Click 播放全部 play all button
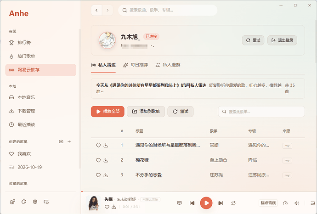The width and height of the screenshot is (317, 214). click(x=108, y=112)
